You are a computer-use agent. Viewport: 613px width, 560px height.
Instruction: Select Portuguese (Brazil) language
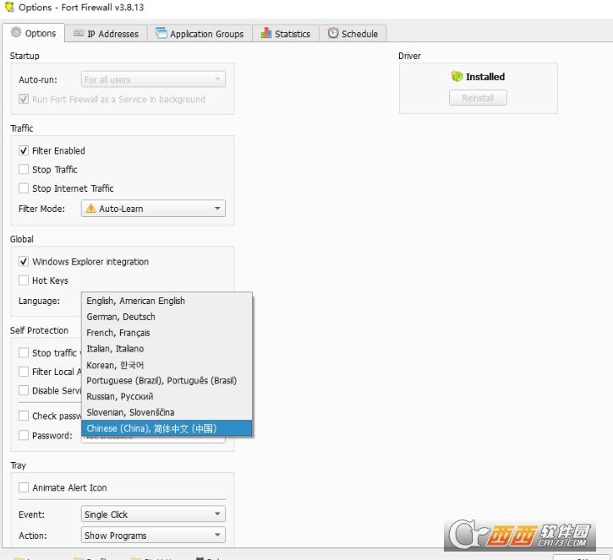(167, 380)
